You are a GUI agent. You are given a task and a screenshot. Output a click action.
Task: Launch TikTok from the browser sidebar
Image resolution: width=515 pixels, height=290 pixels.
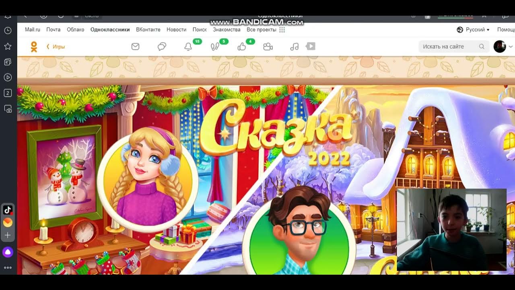(8, 210)
